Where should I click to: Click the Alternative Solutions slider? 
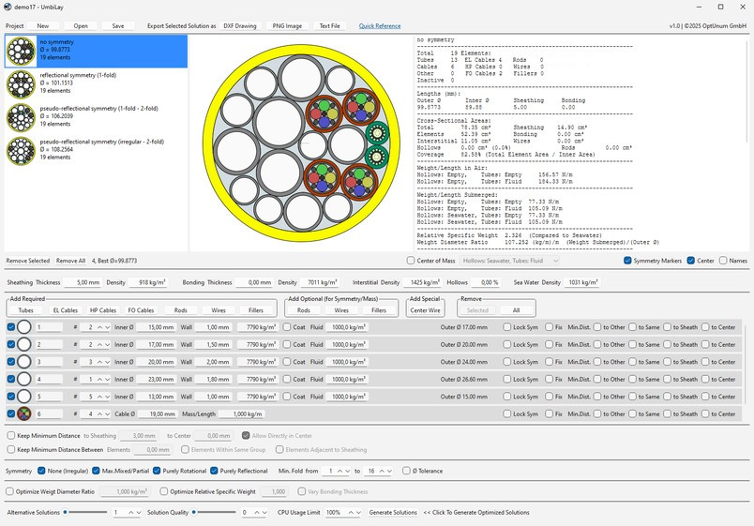(85, 513)
